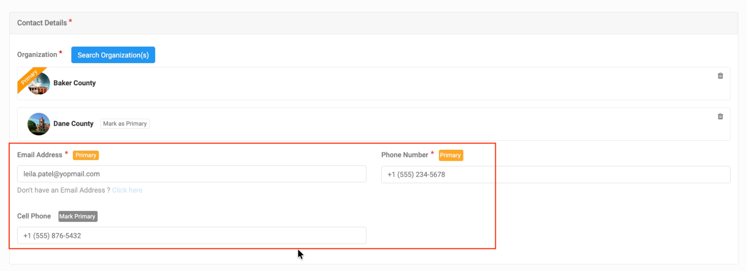This screenshot has height=271, width=747.
Task: Click the Organization field label
Action: pos(37,55)
